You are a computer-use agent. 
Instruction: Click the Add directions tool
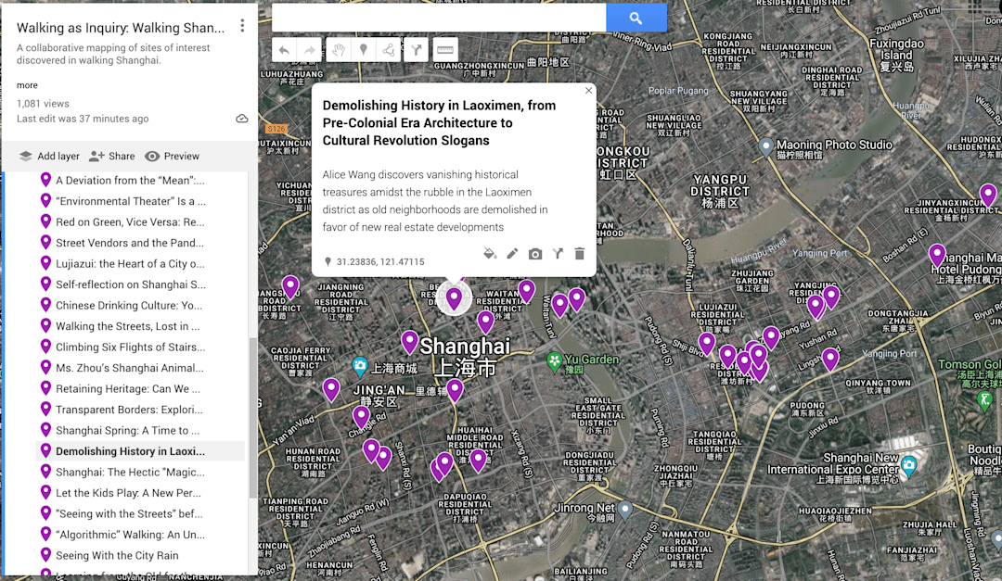point(417,50)
